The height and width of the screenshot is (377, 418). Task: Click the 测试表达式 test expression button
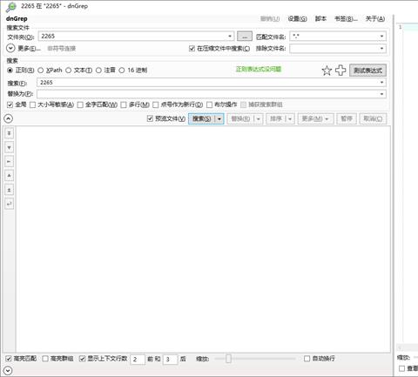pyautogui.click(x=367, y=71)
